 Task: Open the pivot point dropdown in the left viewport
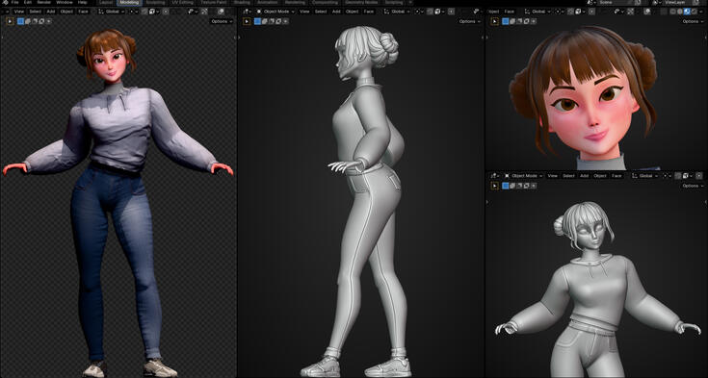134,12
